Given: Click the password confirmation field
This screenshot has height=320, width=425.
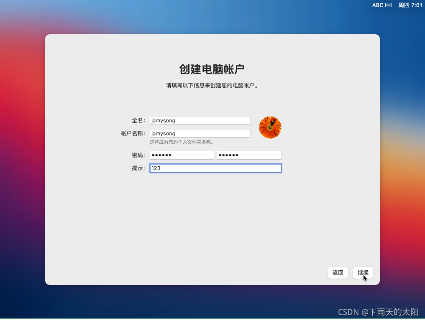Looking at the screenshot, I should (x=248, y=155).
